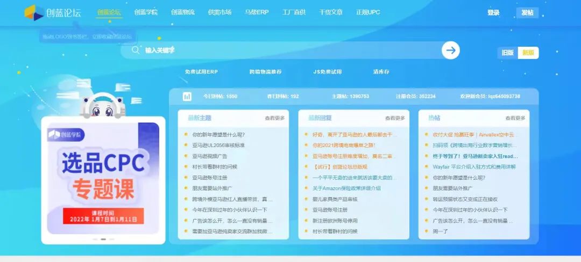
Task: Open the 亚马逊视频广告 topic
Action: point(210,156)
